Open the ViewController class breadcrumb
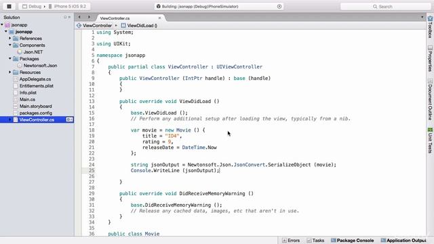 (94, 26)
